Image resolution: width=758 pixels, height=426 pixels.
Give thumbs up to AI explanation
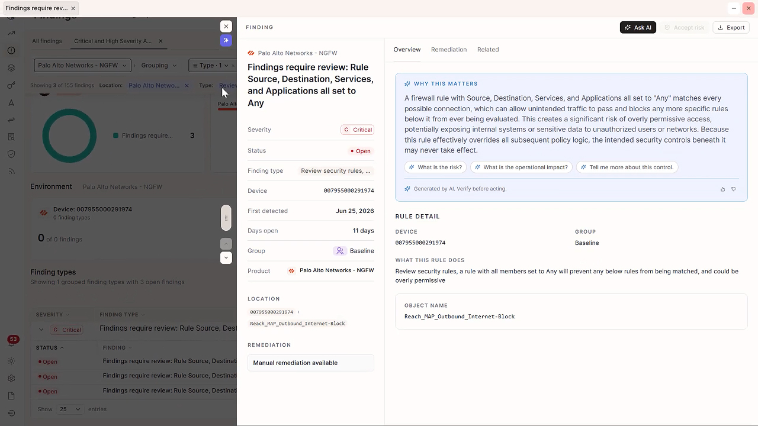coord(722,189)
